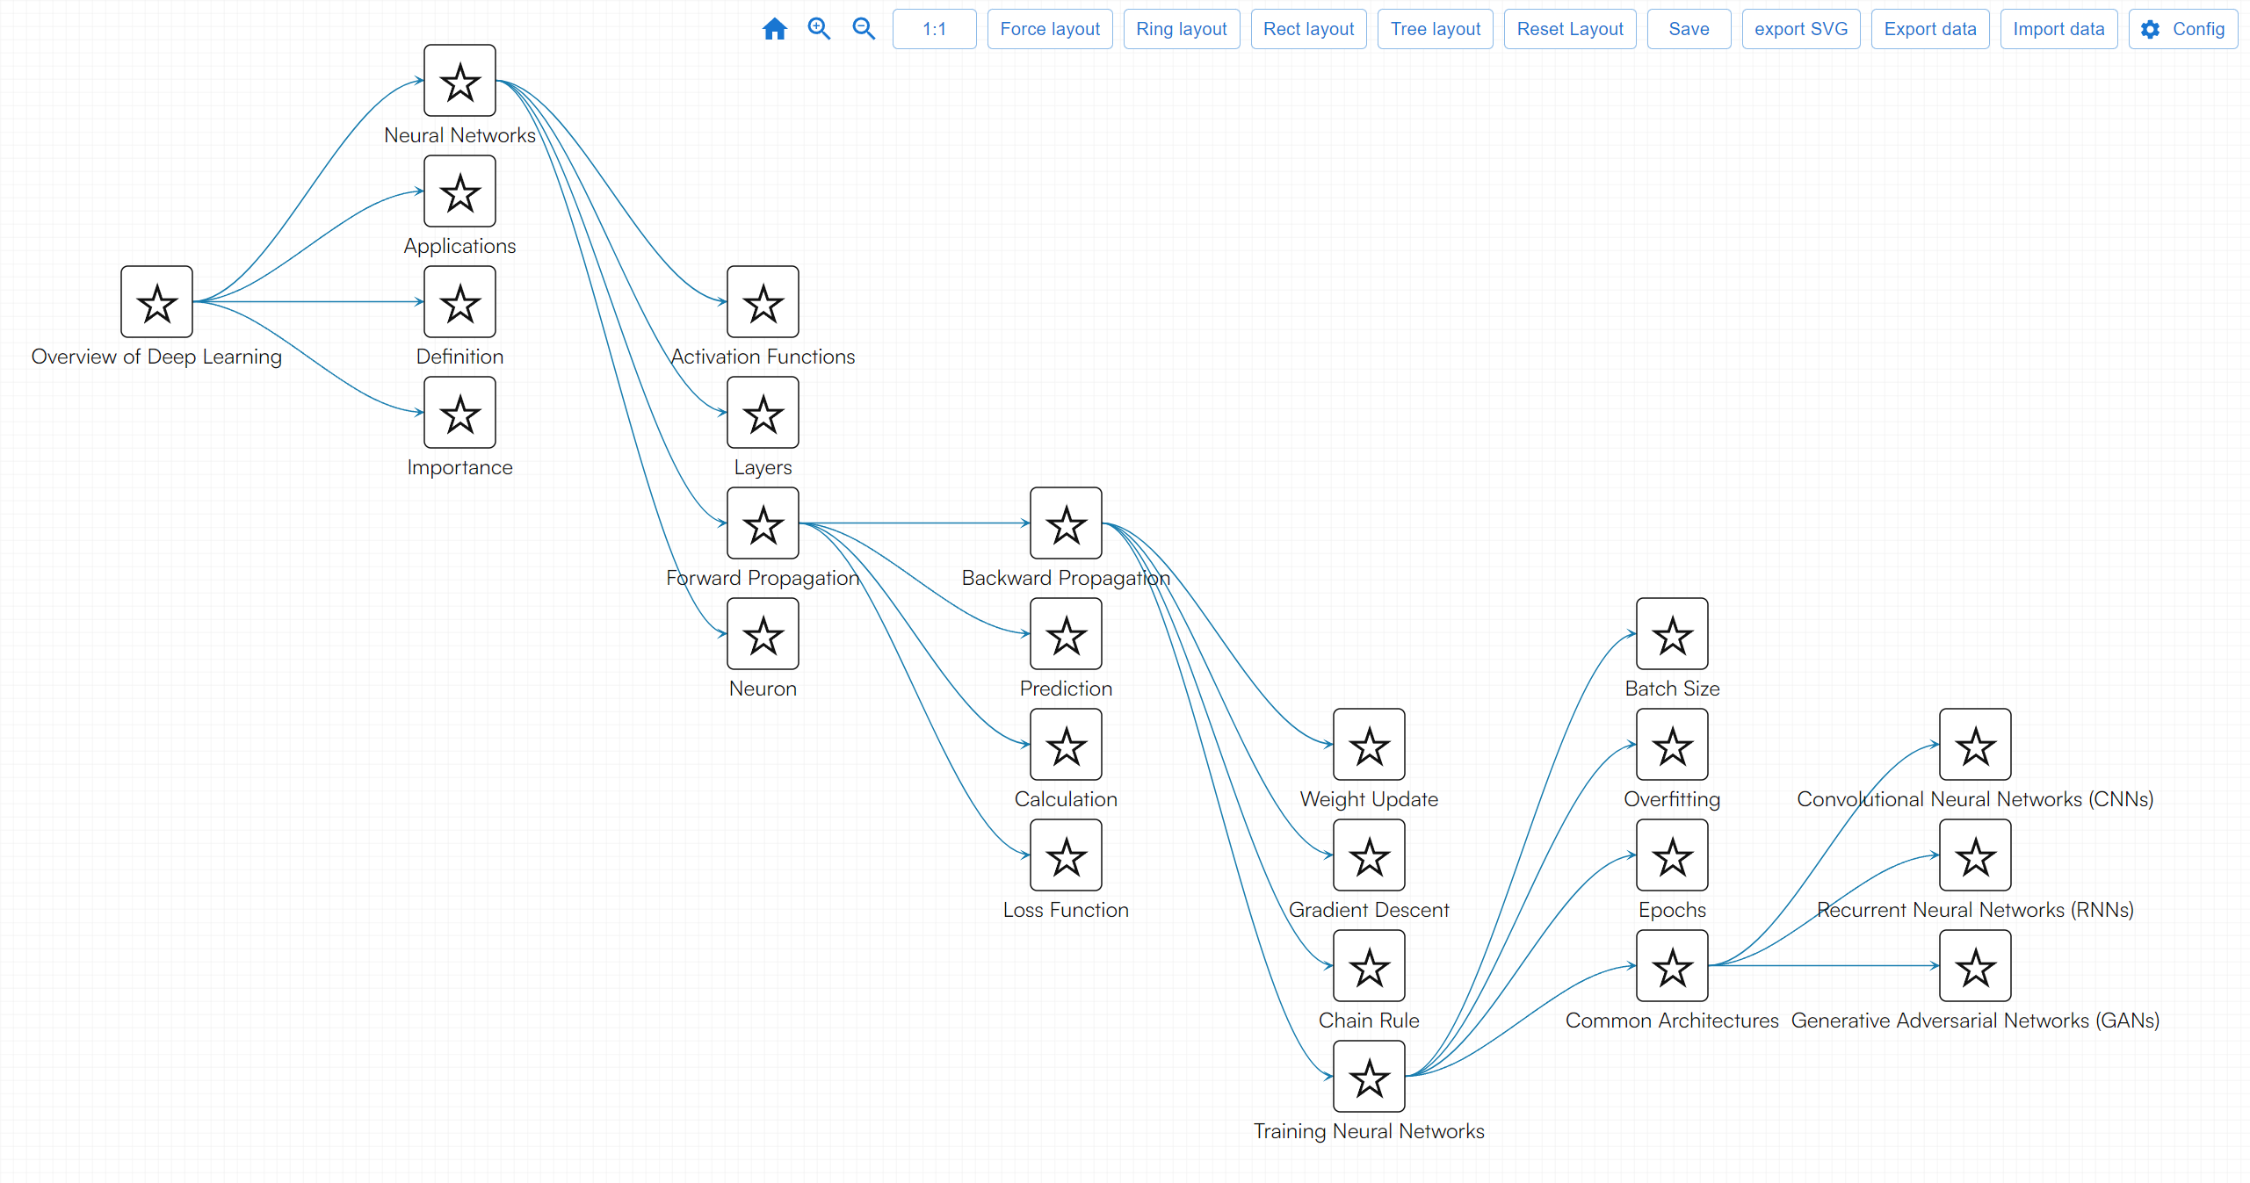Open the Config settings button
2250x1183 pixels.
tap(2183, 29)
